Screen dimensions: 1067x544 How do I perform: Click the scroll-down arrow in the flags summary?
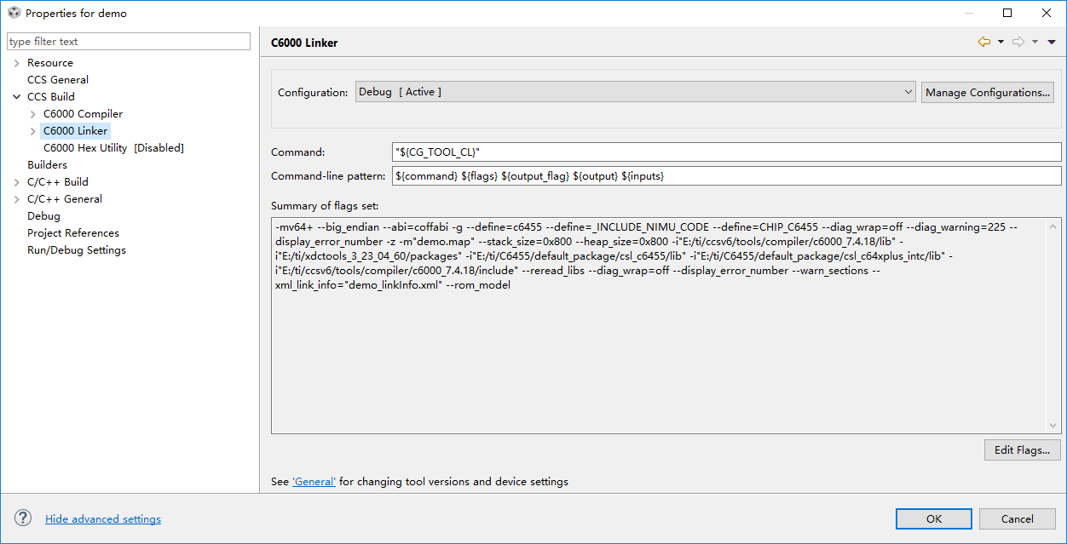[x=1054, y=427]
